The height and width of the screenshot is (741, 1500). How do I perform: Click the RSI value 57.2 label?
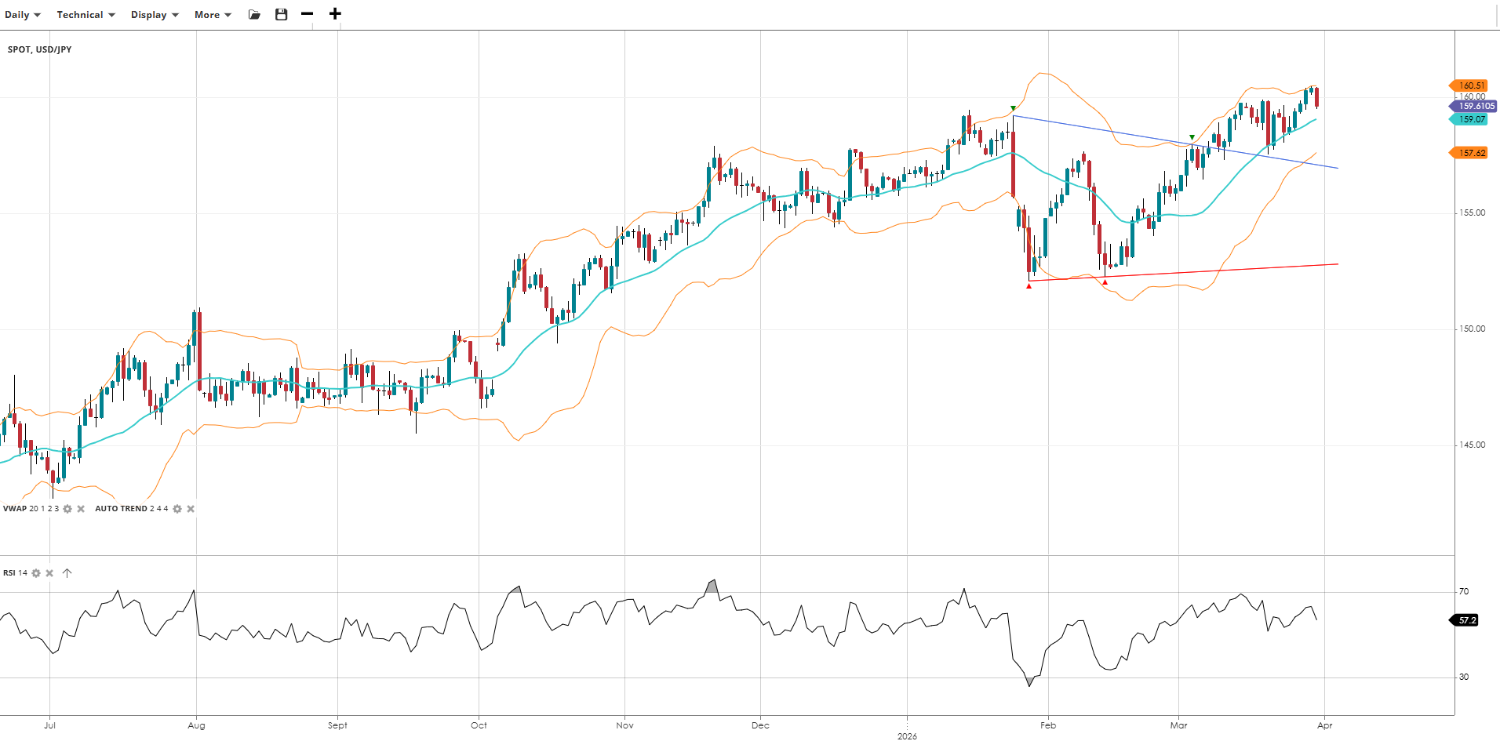[1466, 620]
